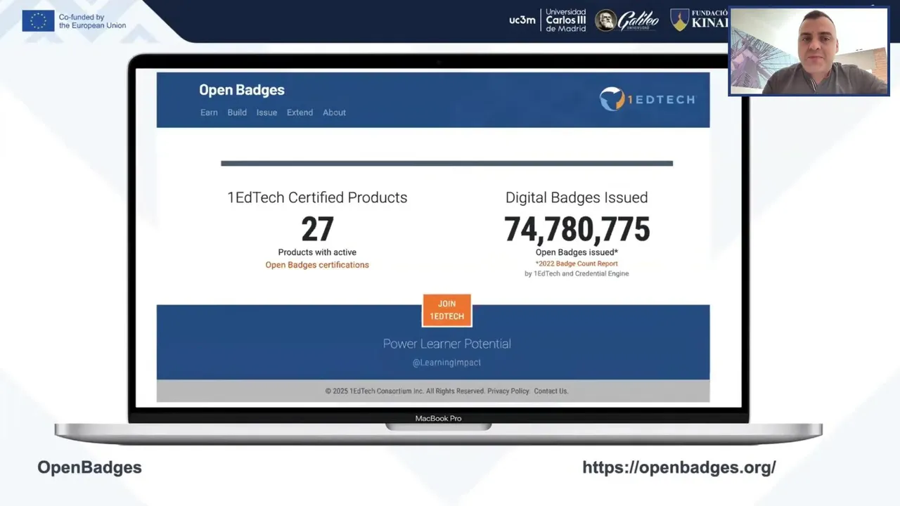Screen dimensions: 900x506
Task: Open the Contact Us footer link
Action: click(551, 391)
